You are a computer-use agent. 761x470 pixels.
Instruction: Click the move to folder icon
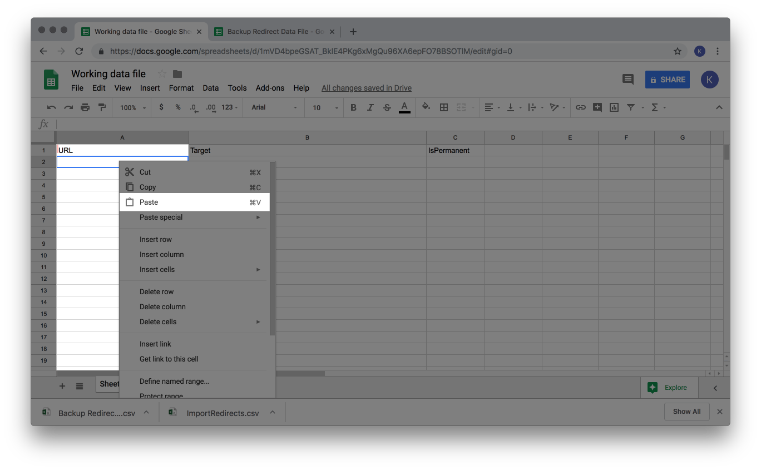click(177, 74)
